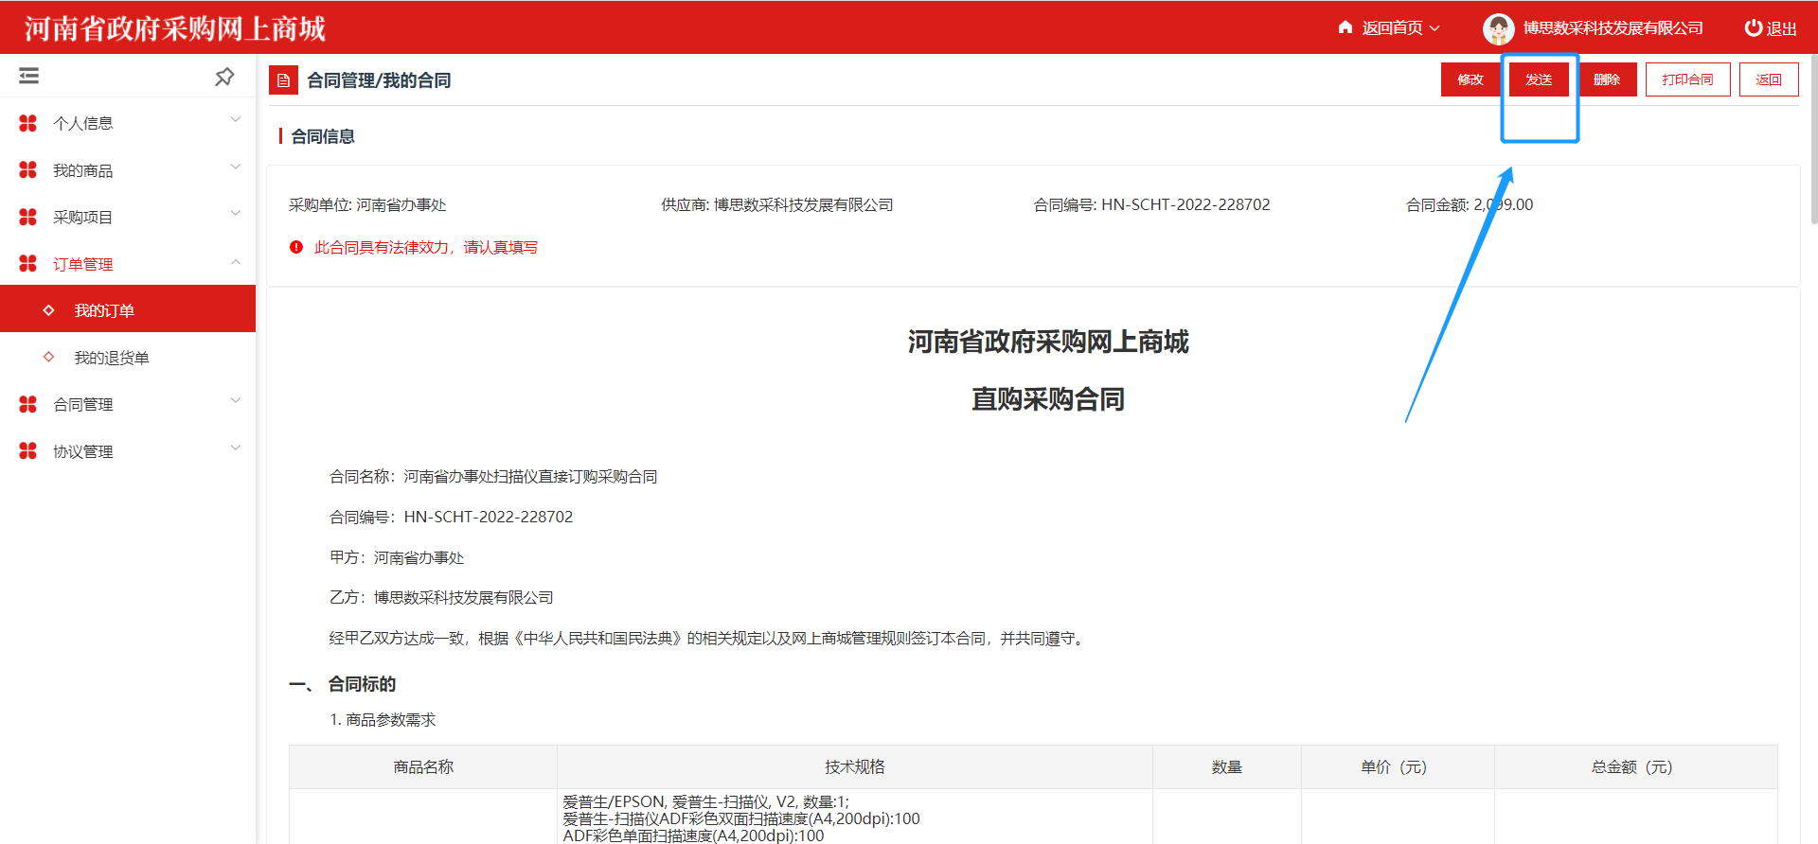Screen dimensions: 1818x844
Task: Click the 合同管理 sidebar menu icon
Action: click(x=28, y=404)
